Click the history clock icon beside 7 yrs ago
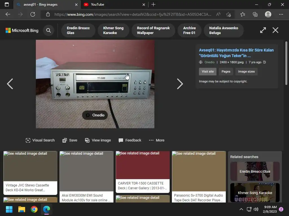 pyautogui.click(x=264, y=62)
